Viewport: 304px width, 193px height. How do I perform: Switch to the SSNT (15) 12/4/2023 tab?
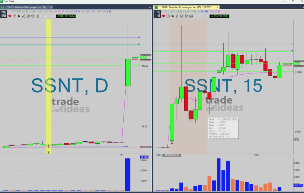pos(187,7)
